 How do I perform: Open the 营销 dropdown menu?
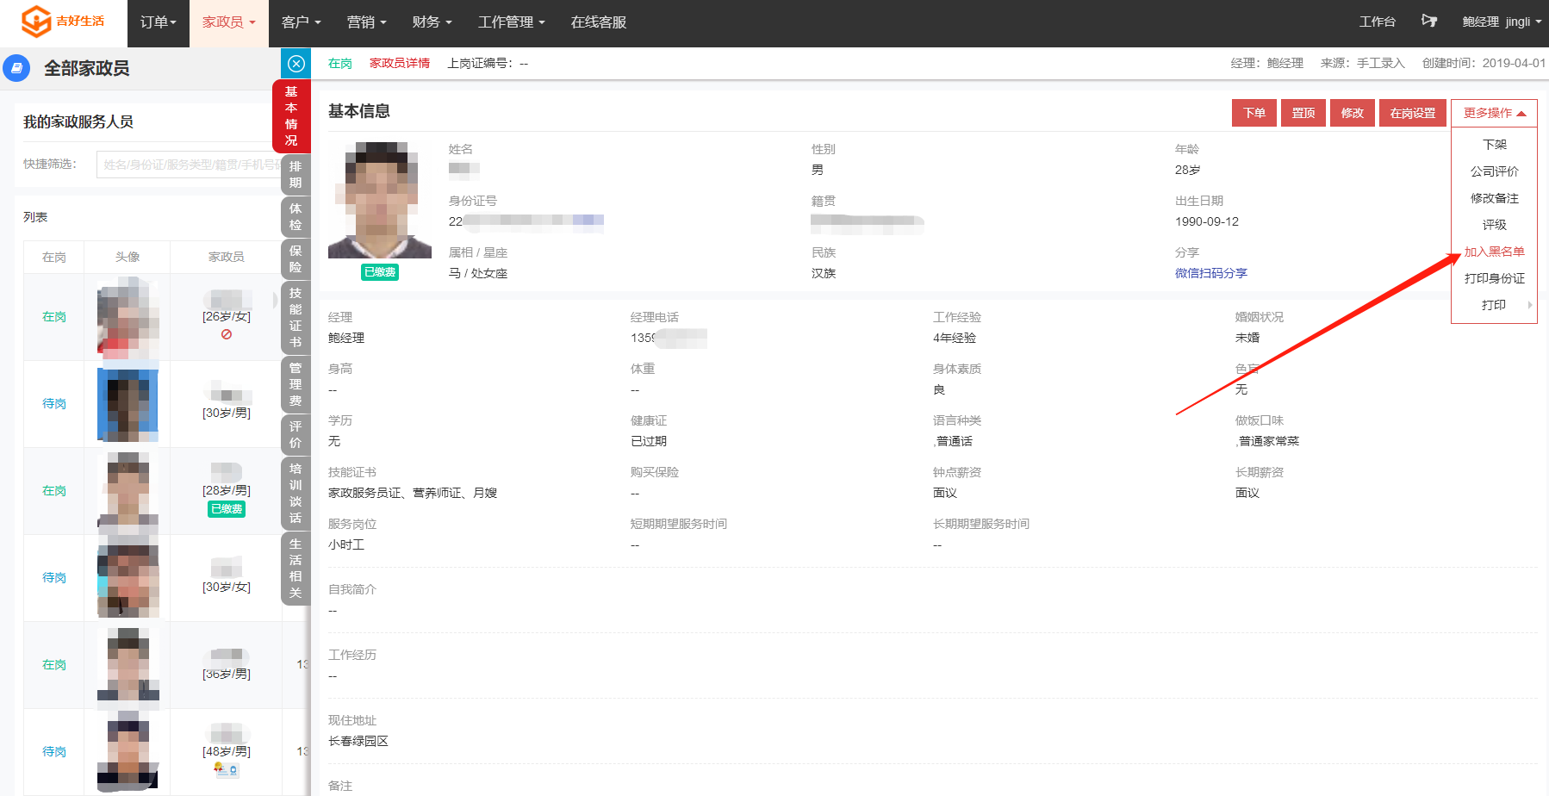pyautogui.click(x=366, y=22)
